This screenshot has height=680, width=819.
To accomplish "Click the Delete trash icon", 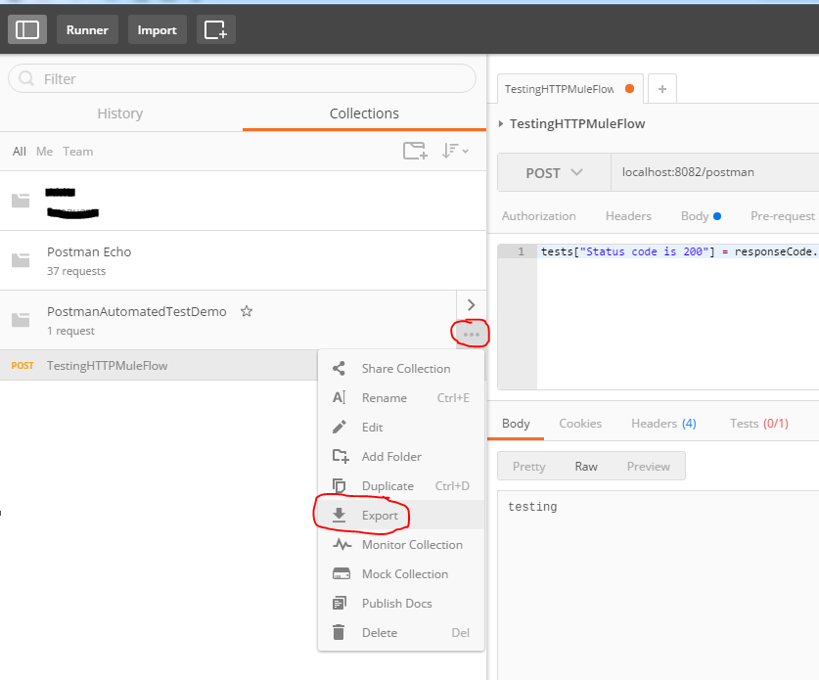I will pos(340,633).
